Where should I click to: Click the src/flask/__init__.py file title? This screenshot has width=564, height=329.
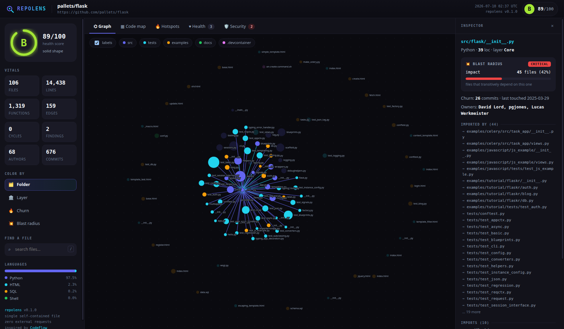[x=487, y=42]
